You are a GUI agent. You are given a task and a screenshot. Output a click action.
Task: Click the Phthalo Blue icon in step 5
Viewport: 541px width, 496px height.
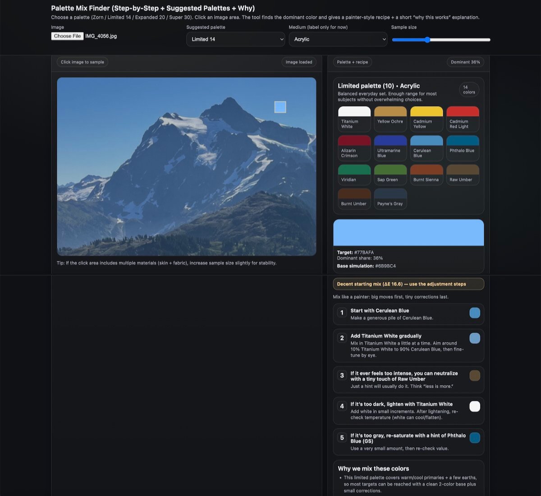point(475,438)
